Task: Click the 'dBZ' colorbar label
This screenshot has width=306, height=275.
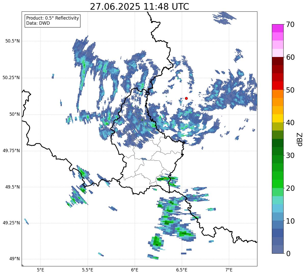Action: [x=300, y=139]
